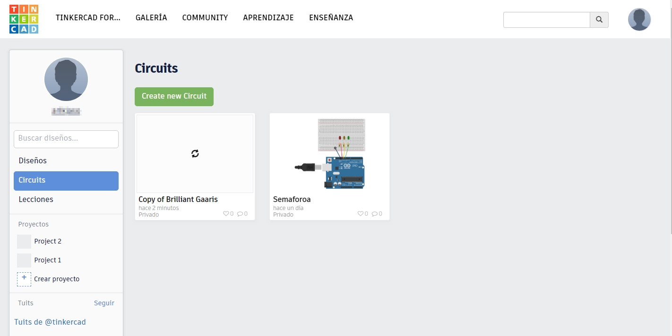The image size is (672, 336).
Task: Click the comment icon on Copy of Brilliant Gaaris
Action: [240, 214]
